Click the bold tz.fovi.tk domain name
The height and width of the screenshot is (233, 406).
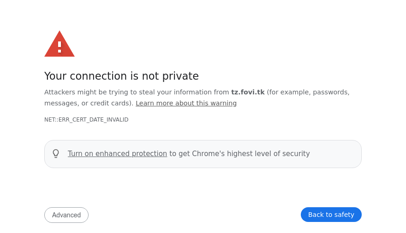[248, 92]
